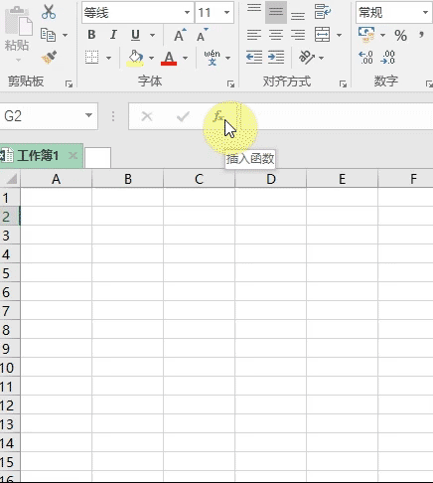Image resolution: width=433 pixels, height=483 pixels.
Task: Select column A header
Action: tap(56, 179)
